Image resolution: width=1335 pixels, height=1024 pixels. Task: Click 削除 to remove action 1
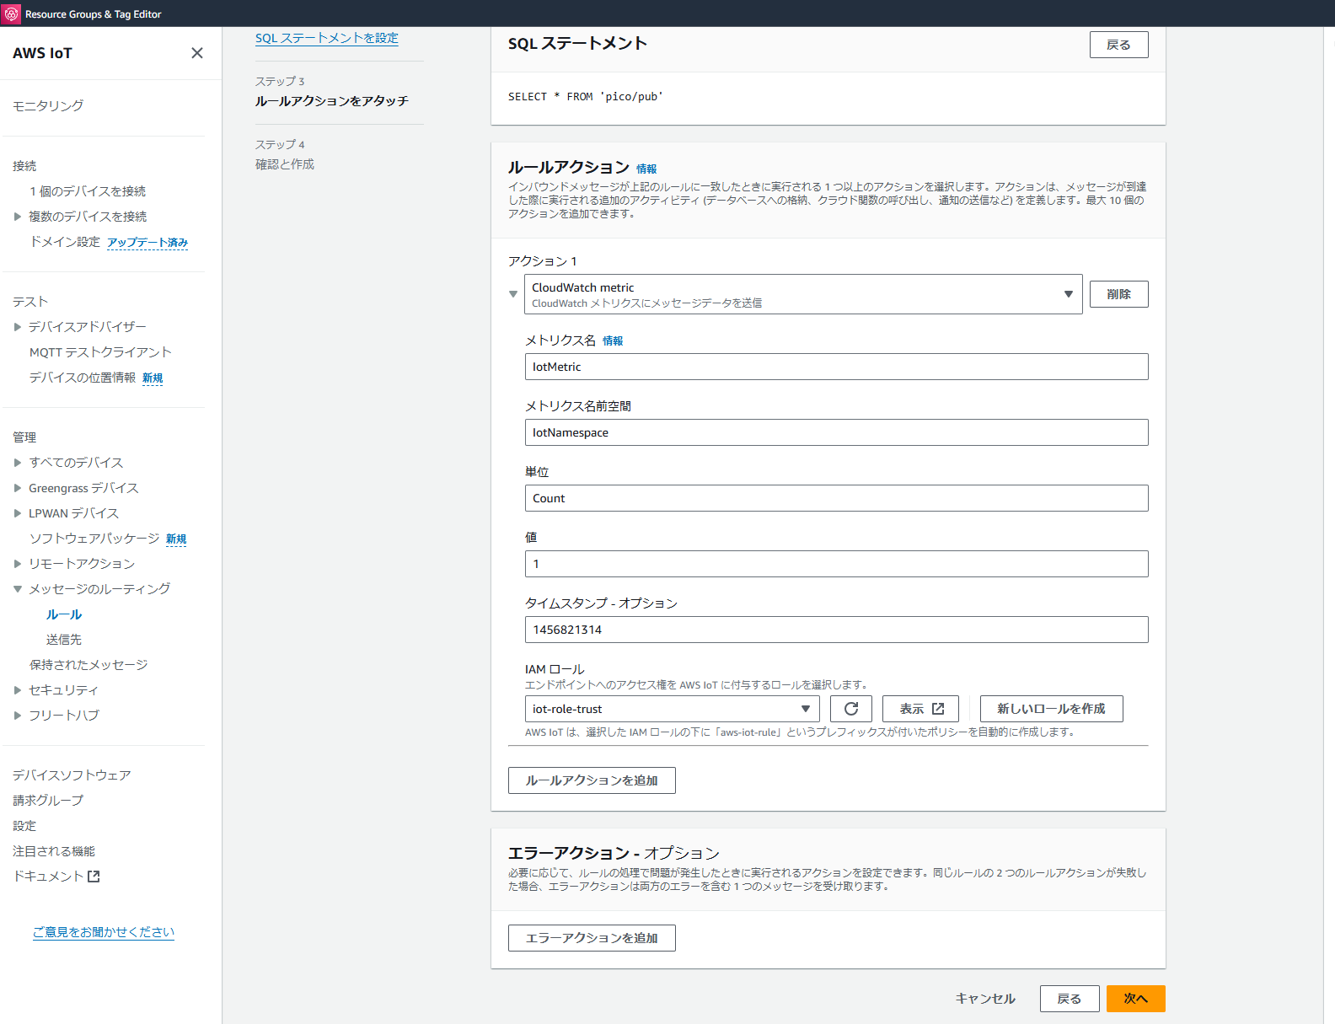(1118, 294)
